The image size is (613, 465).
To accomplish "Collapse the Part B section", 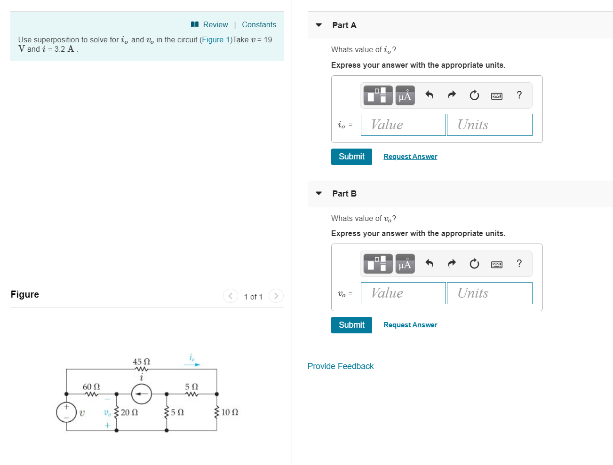I will coord(319,193).
